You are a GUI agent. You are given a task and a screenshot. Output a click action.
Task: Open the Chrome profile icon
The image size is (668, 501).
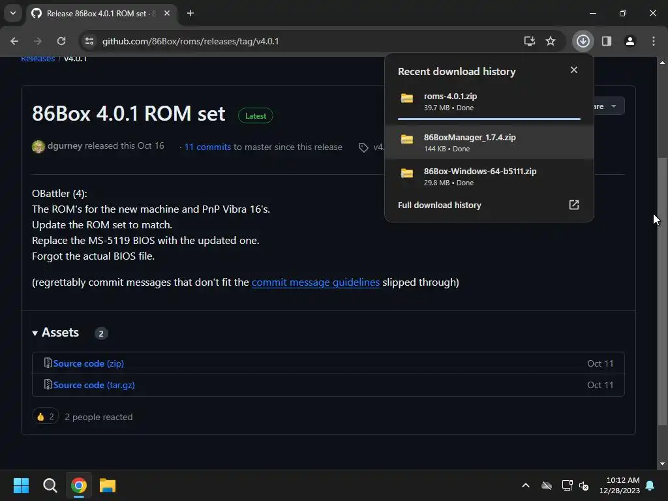[x=630, y=41]
